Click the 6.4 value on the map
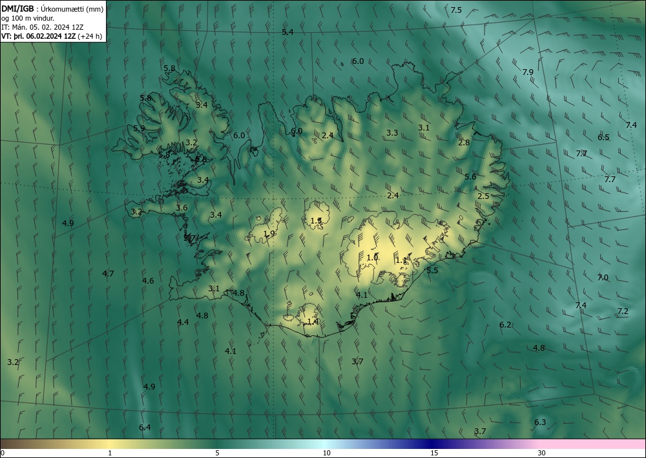 coord(145,428)
